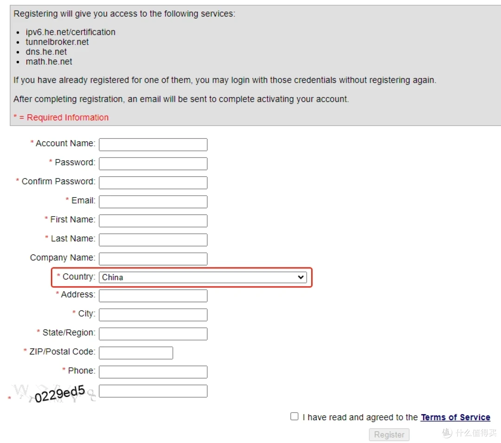Viewport: 501px width, 443px height.
Task: Click into the Email field
Action: pyautogui.click(x=153, y=202)
